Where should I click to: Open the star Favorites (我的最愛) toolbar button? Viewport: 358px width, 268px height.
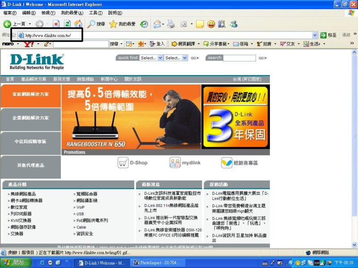(x=122, y=24)
